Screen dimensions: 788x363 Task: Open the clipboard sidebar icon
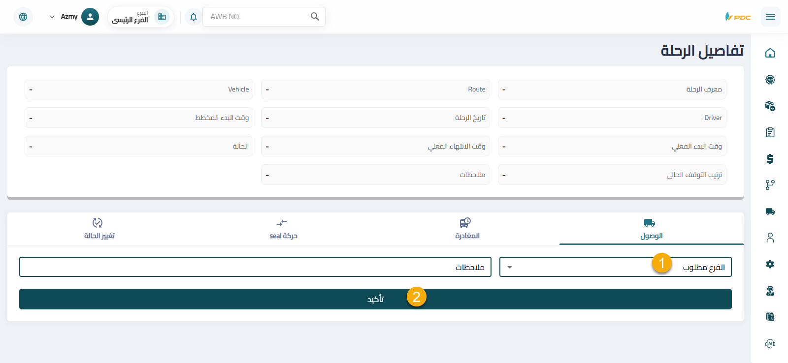pyautogui.click(x=770, y=132)
